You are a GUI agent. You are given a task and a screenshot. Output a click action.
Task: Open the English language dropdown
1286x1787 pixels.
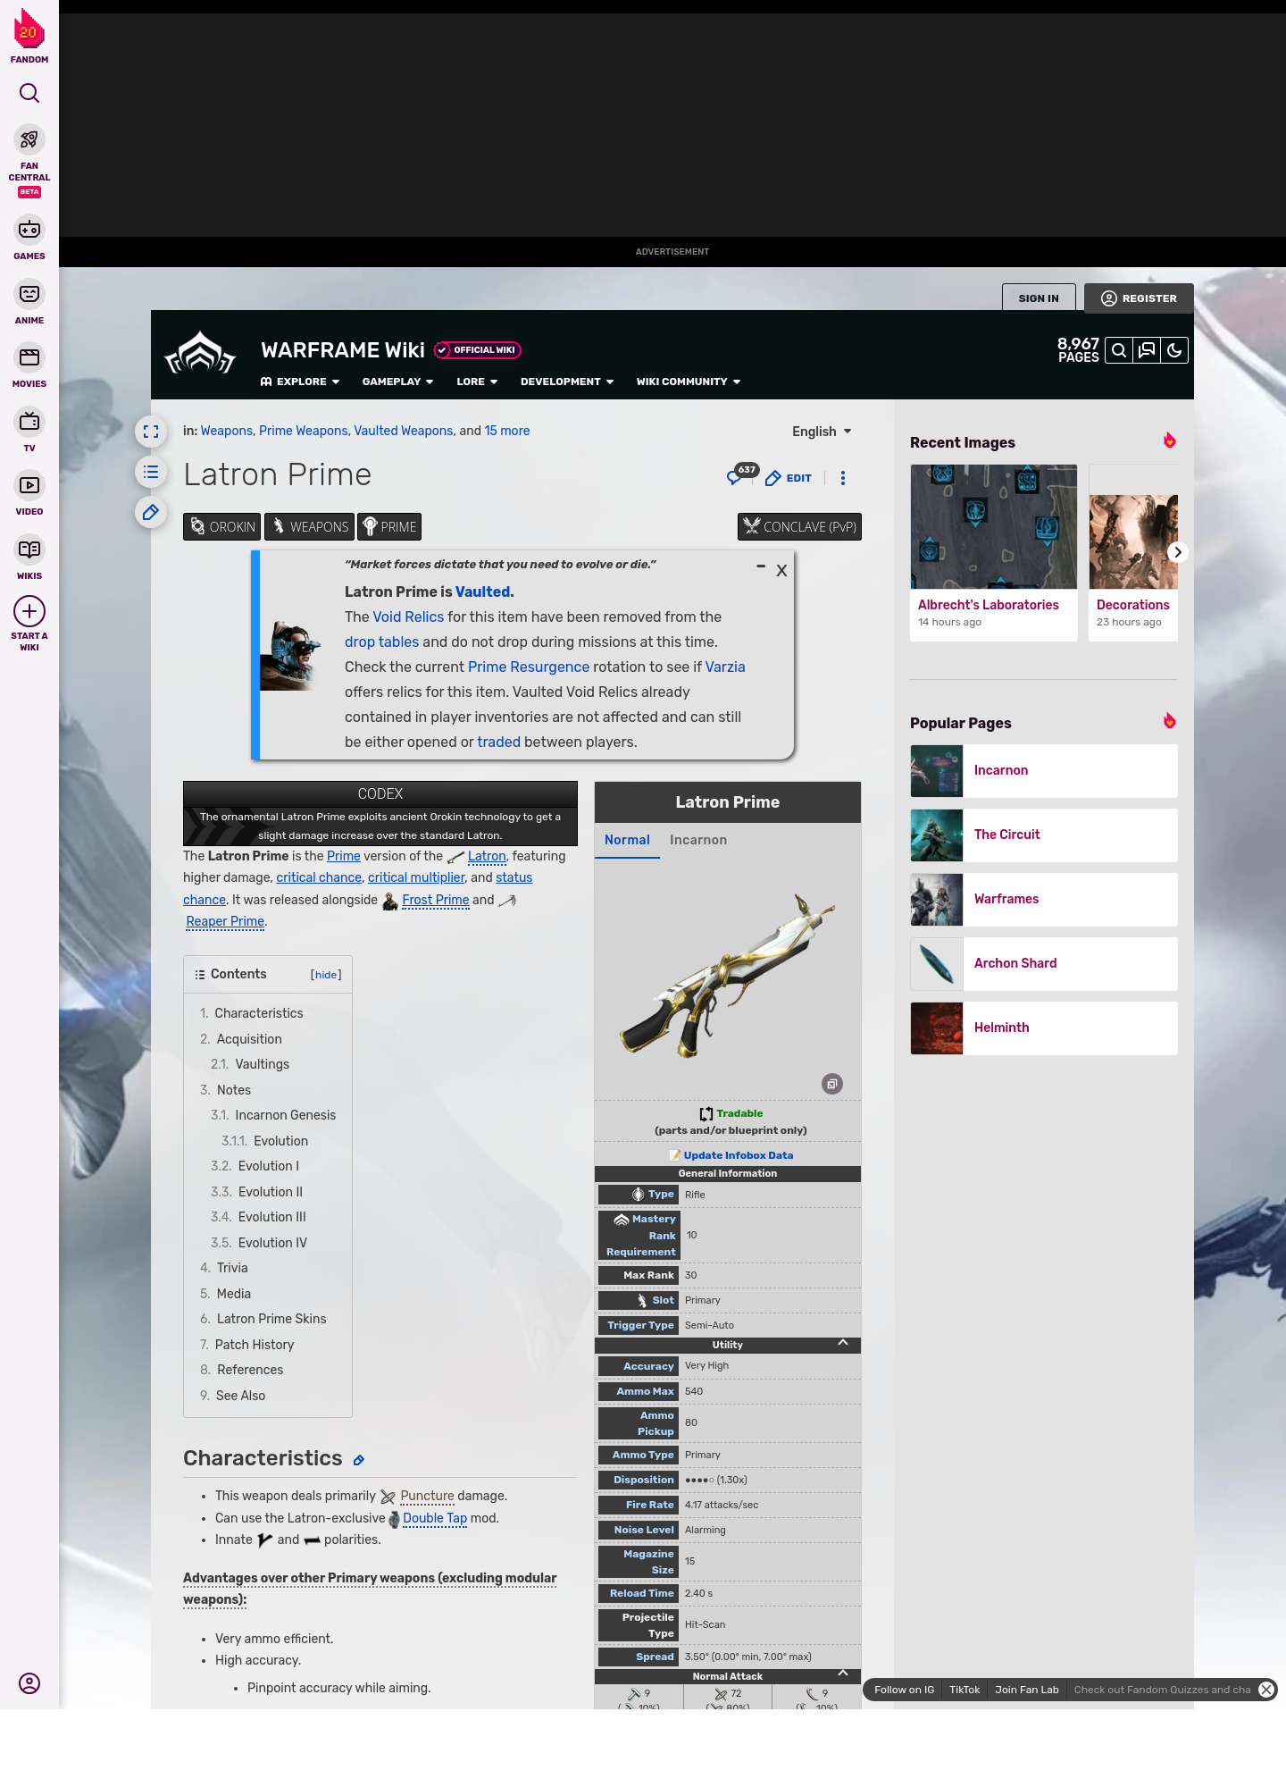[x=822, y=432]
